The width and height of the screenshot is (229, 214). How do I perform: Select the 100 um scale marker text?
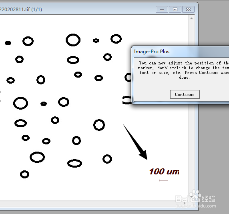[x=164, y=172]
